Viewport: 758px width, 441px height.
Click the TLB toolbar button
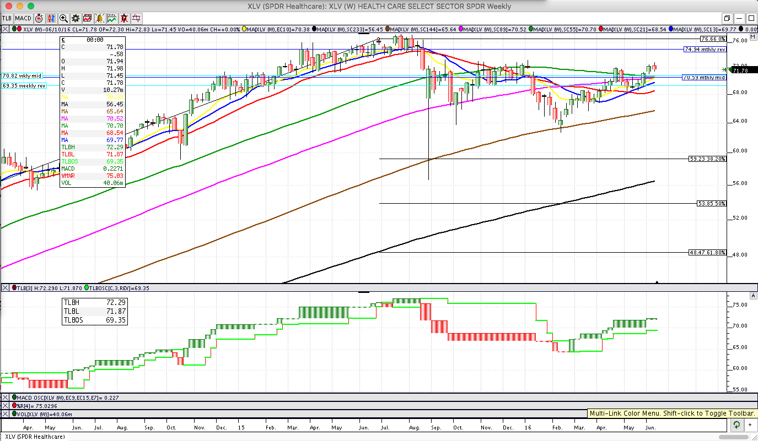click(x=7, y=18)
